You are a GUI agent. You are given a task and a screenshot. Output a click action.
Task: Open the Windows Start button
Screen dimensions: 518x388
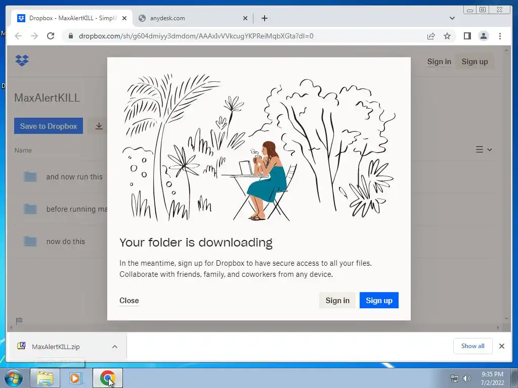coord(13,378)
